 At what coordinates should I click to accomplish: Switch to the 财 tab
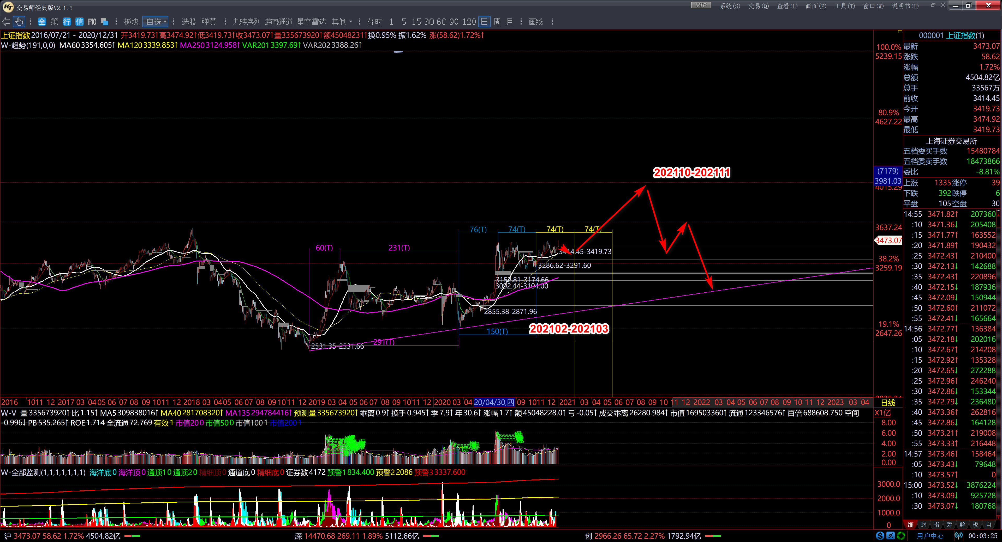coord(923,525)
